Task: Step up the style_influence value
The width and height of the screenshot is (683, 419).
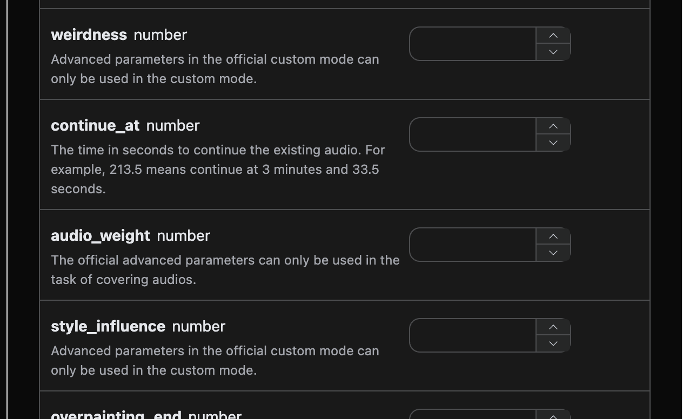Action: (553, 327)
